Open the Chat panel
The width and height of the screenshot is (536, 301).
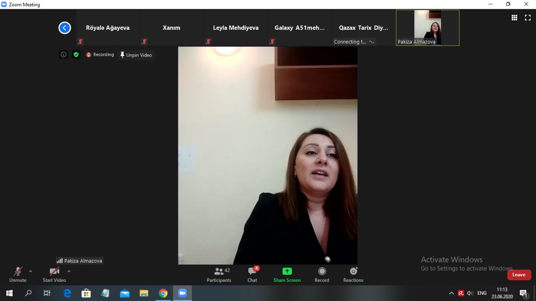(x=252, y=274)
